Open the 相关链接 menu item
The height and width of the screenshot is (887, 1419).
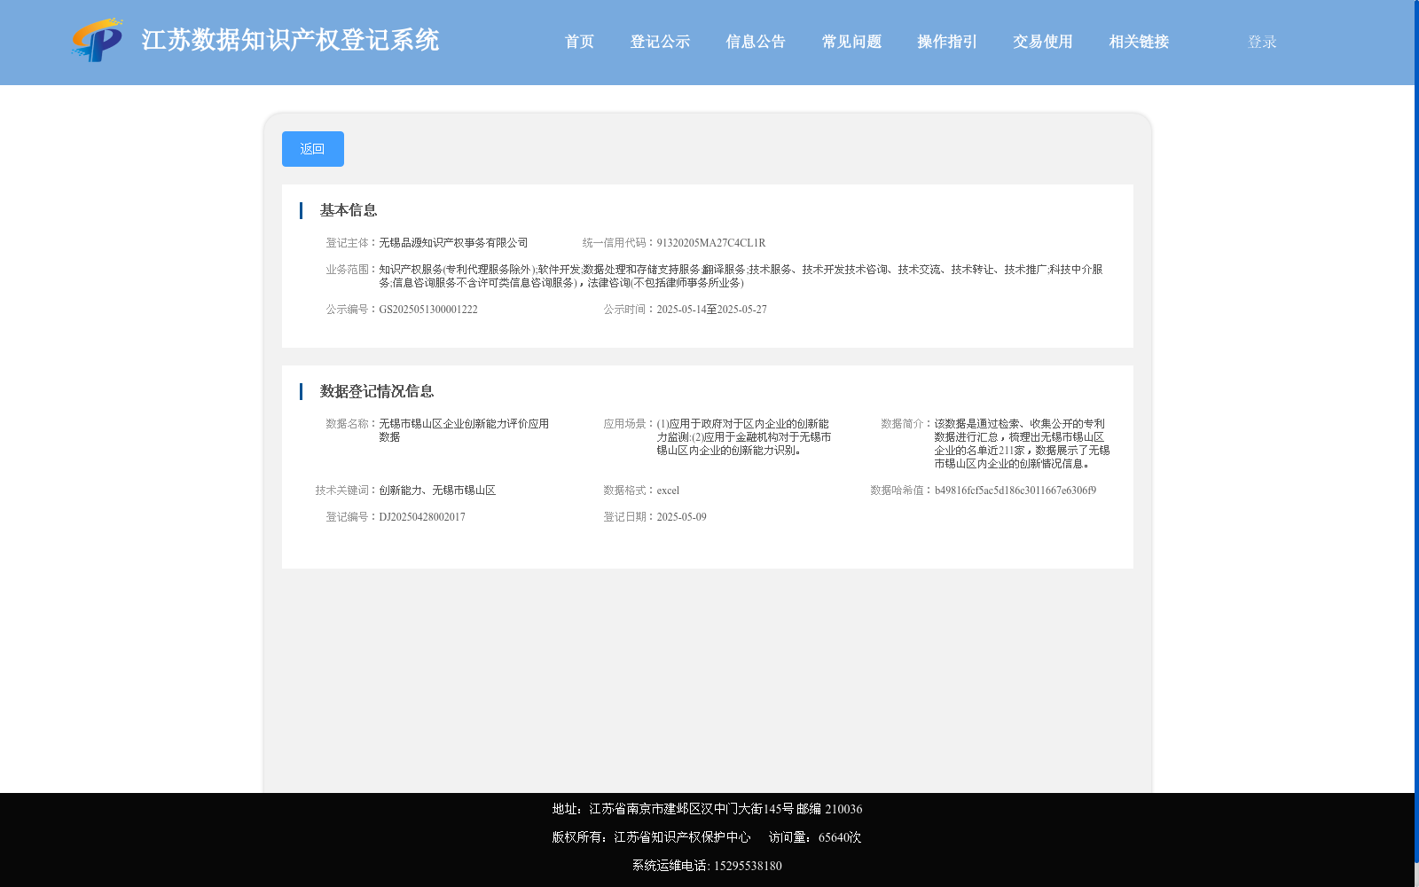[1139, 42]
